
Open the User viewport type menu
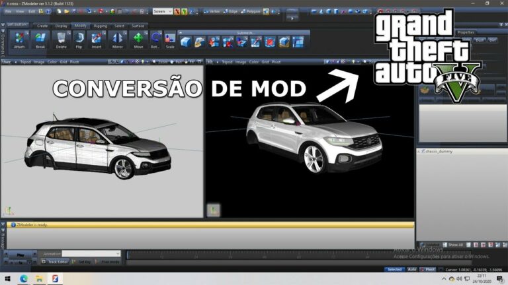(x=7, y=62)
